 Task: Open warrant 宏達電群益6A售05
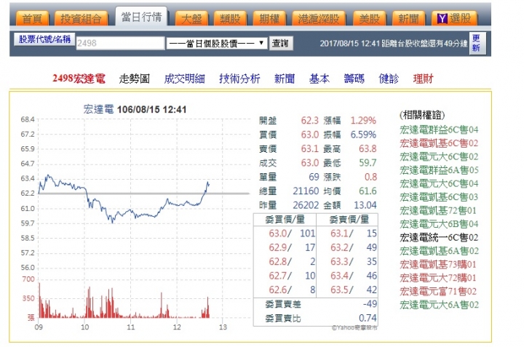(x=439, y=170)
